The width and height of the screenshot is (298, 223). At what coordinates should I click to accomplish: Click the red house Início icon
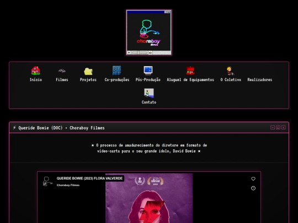pos(35,70)
